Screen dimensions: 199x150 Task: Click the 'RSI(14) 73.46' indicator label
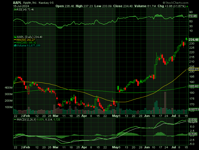(25, 9)
